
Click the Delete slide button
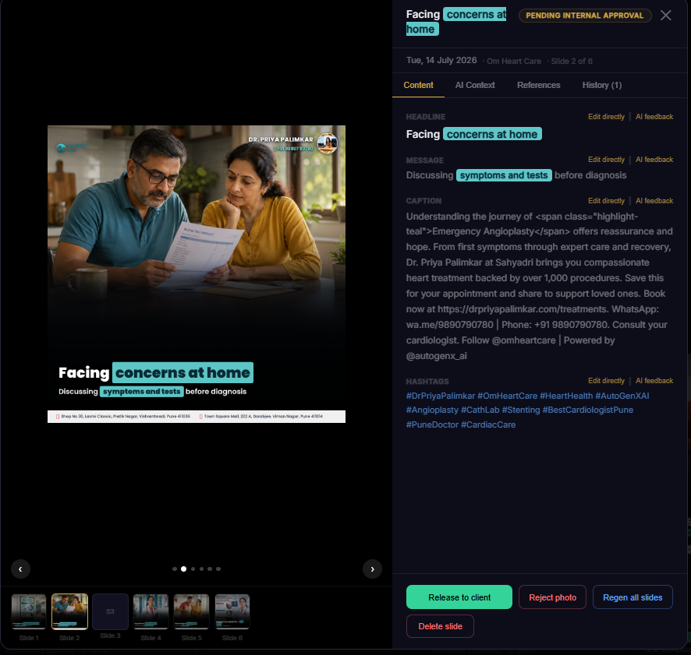pyautogui.click(x=440, y=626)
